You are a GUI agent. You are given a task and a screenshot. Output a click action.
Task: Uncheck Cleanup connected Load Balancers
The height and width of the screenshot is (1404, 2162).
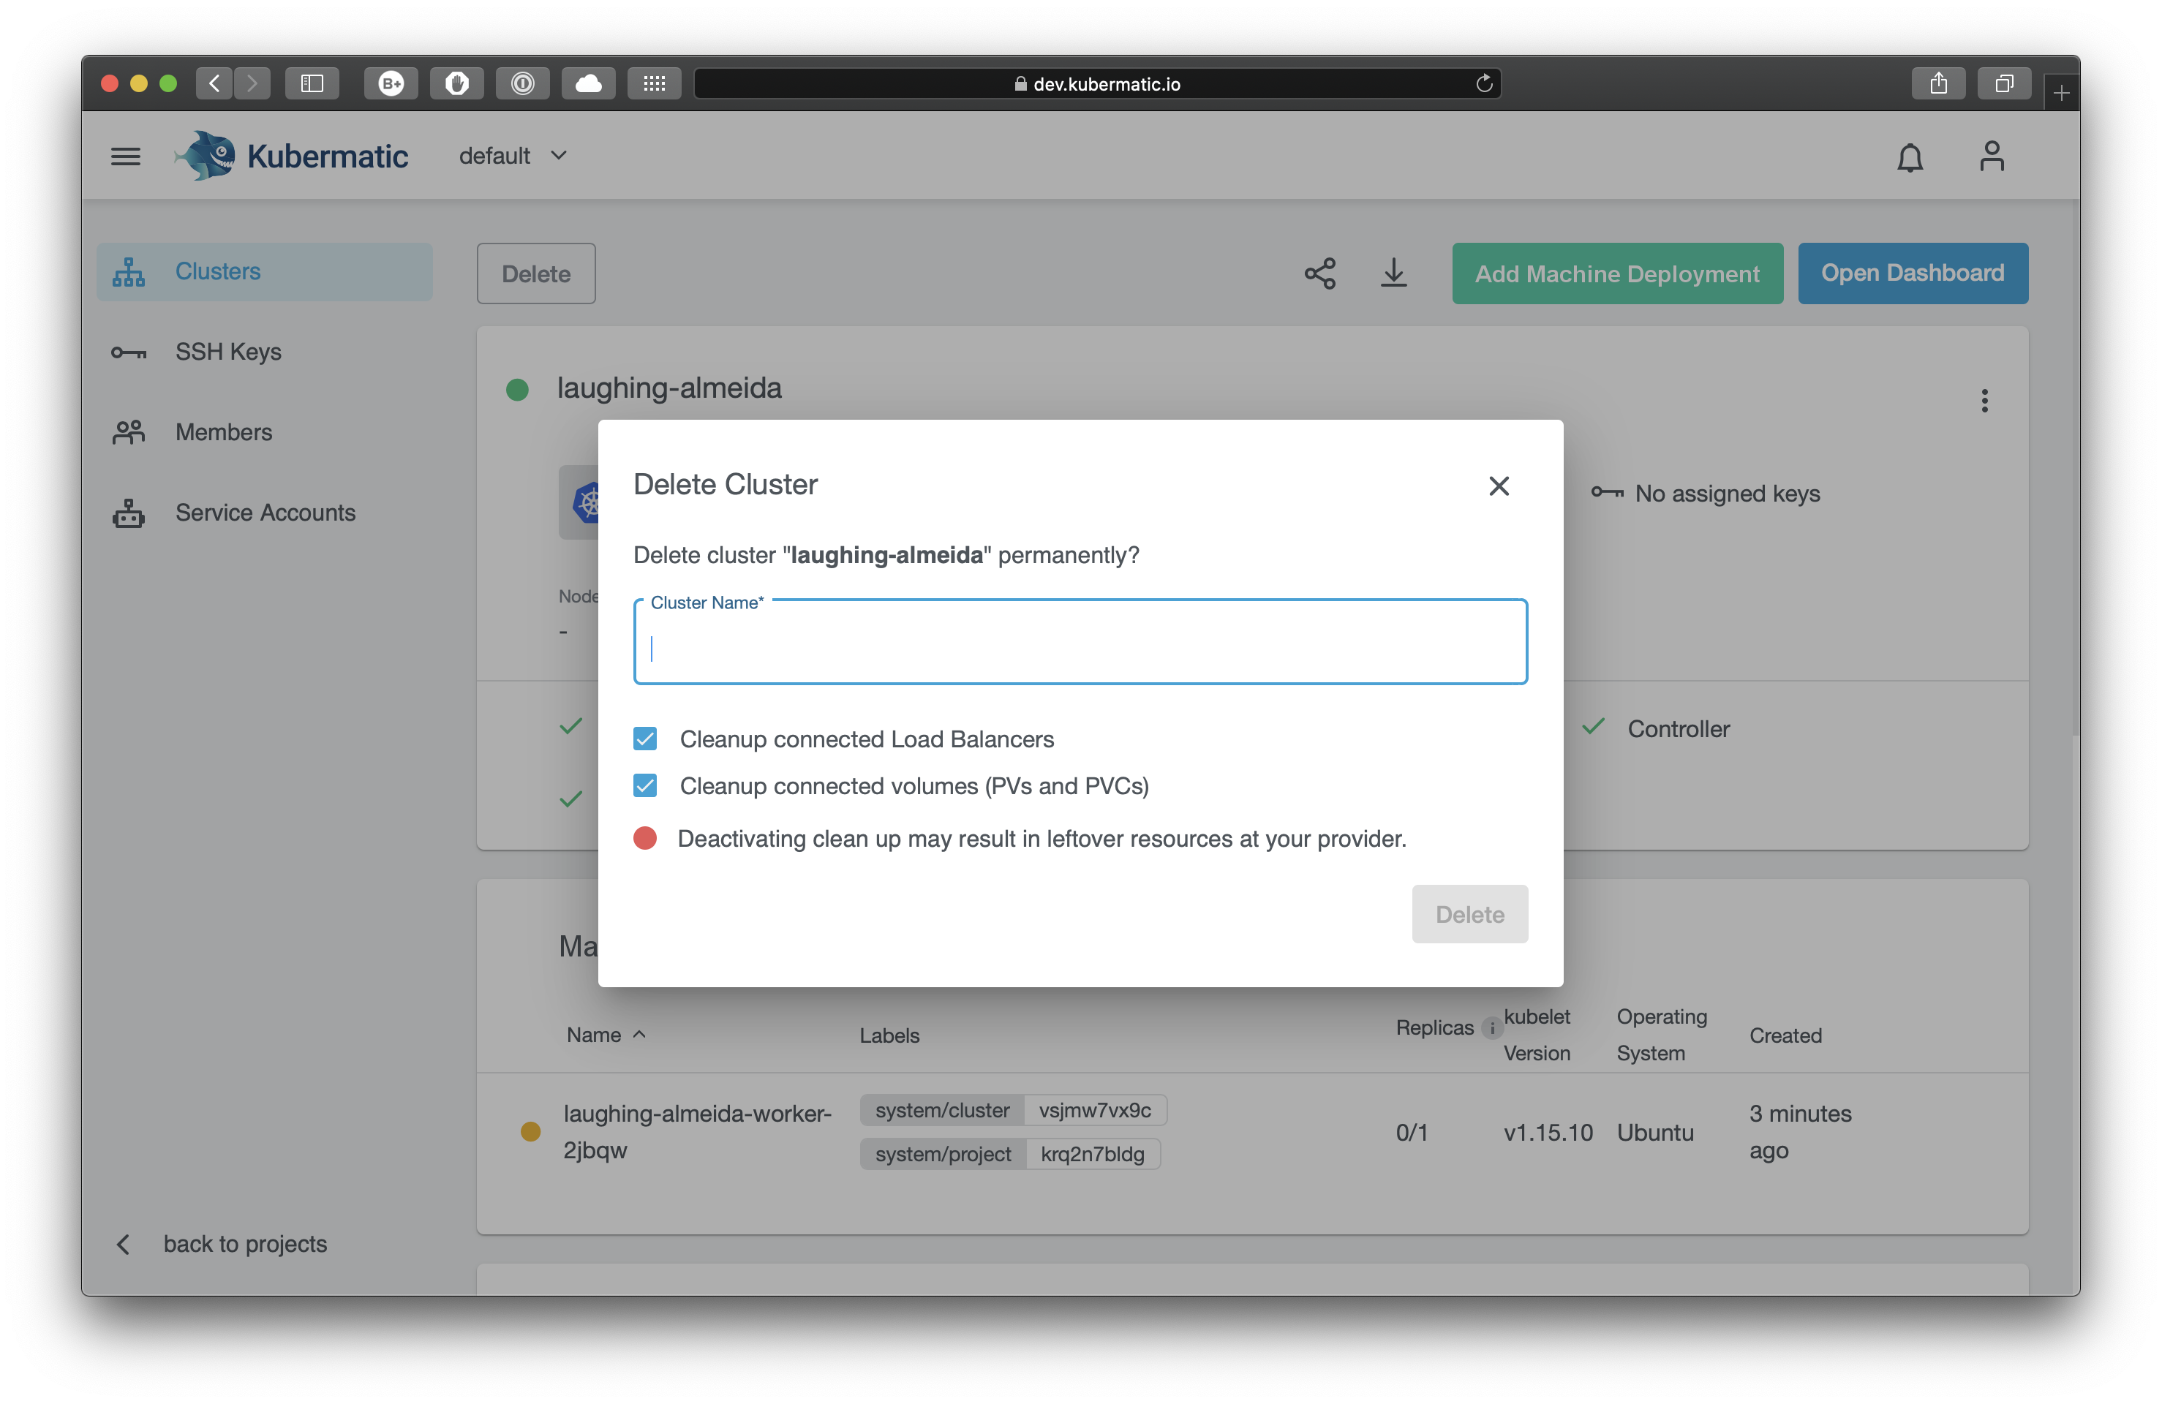645,739
